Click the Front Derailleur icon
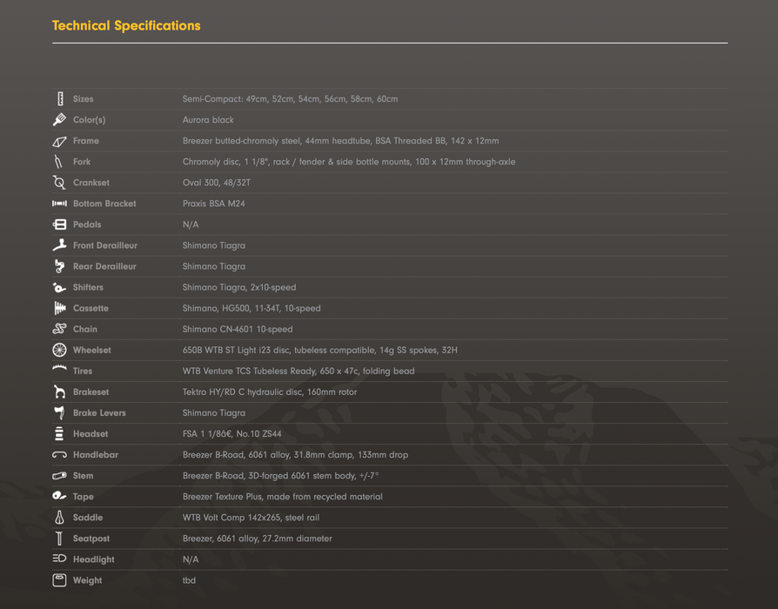Image resolution: width=778 pixels, height=609 pixels. coord(59,245)
